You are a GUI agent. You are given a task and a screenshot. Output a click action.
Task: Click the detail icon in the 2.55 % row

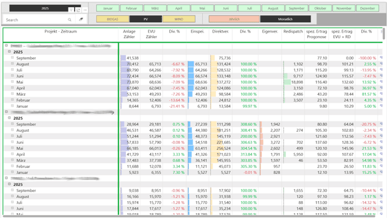click(x=381, y=64)
